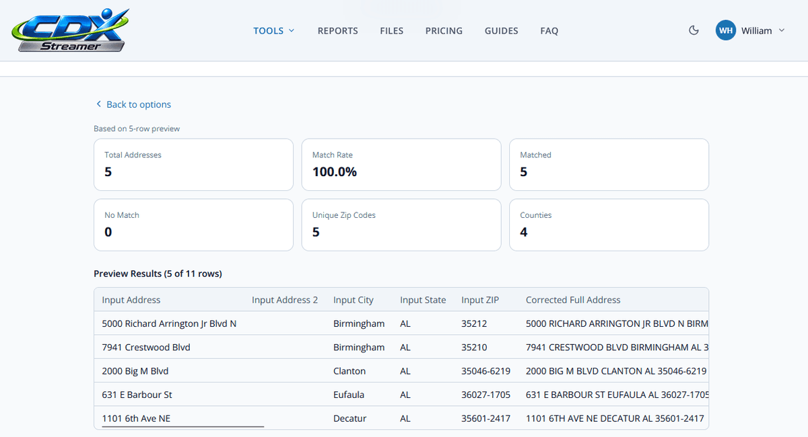
Task: Click the CDX Streamer logo
Action: pos(70,31)
